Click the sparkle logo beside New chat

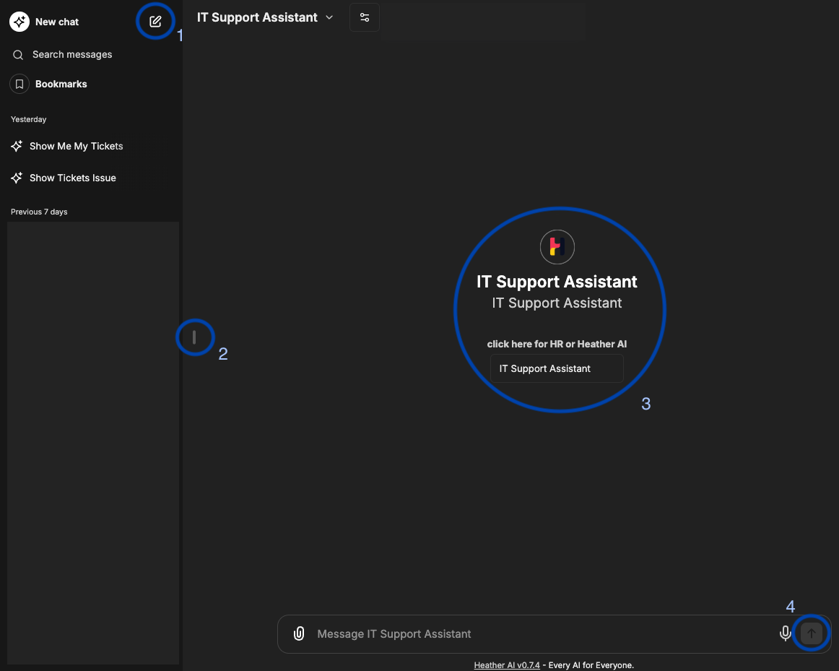click(19, 22)
